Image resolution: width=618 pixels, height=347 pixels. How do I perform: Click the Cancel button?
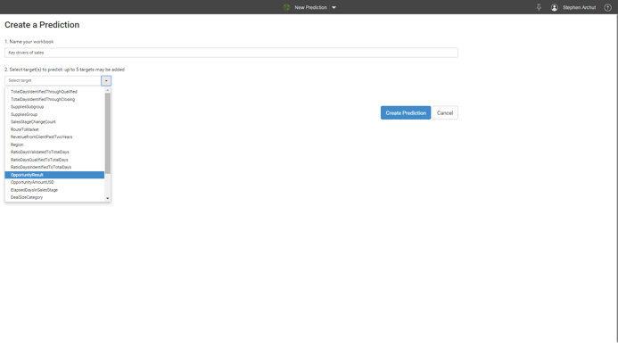[x=445, y=112]
